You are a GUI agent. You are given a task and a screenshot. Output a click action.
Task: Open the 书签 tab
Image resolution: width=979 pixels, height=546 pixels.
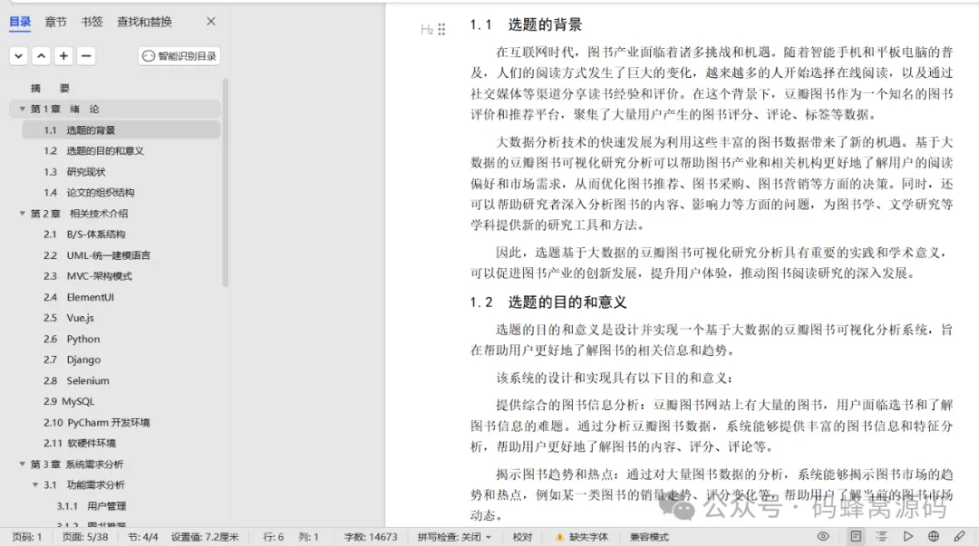click(x=92, y=22)
